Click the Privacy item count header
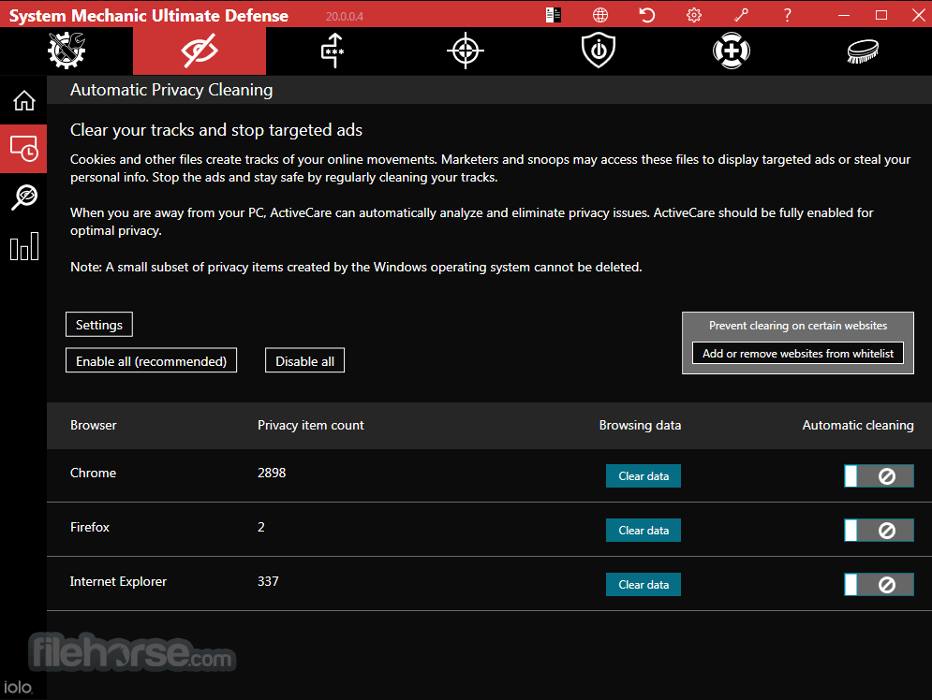 tap(310, 425)
